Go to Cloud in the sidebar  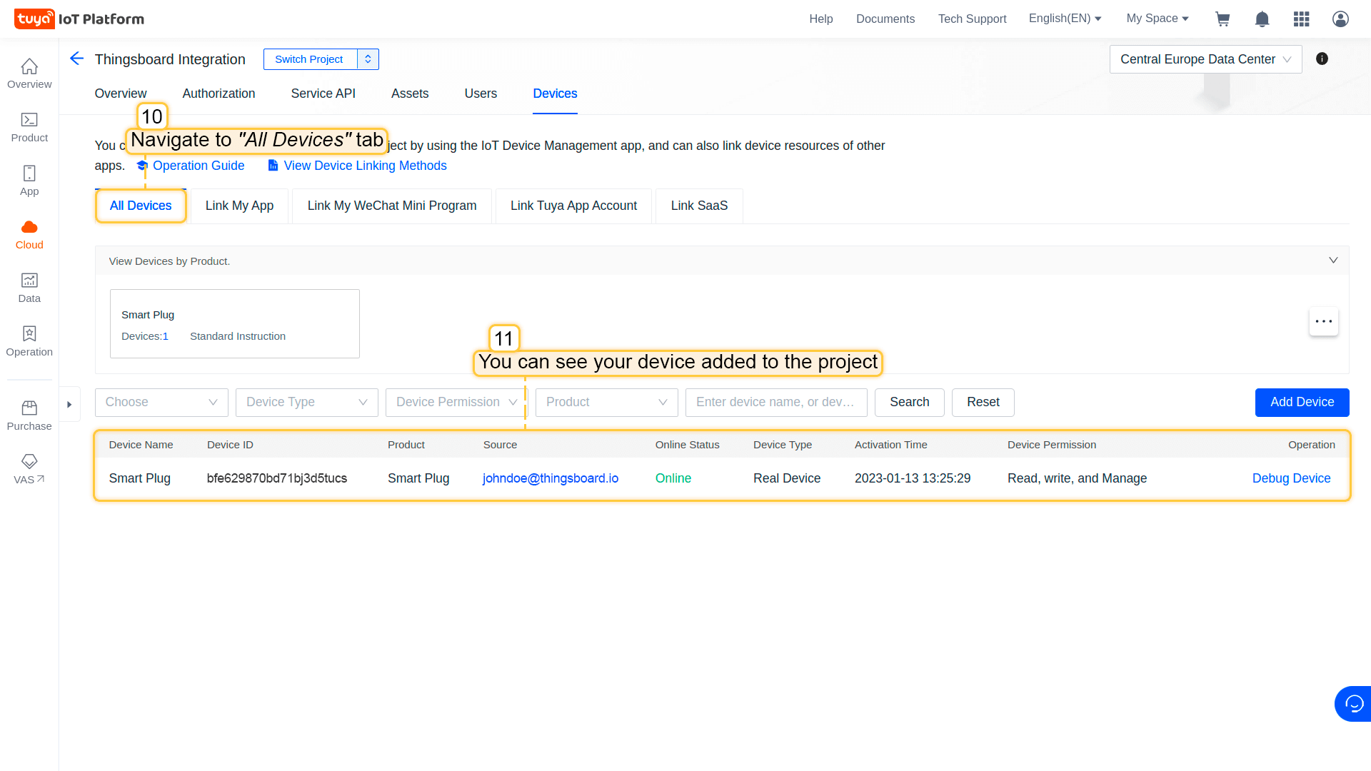[29, 234]
